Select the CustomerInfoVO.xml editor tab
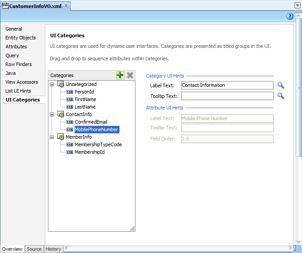The height and width of the screenshot is (253, 302). tap(36, 6)
